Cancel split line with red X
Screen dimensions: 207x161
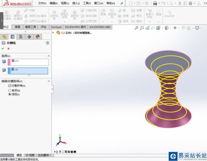[9, 49]
